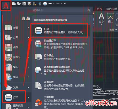The height and width of the screenshot is (109, 118).
Task: Open the Redo history dropdown arrow
Action: point(62,4)
